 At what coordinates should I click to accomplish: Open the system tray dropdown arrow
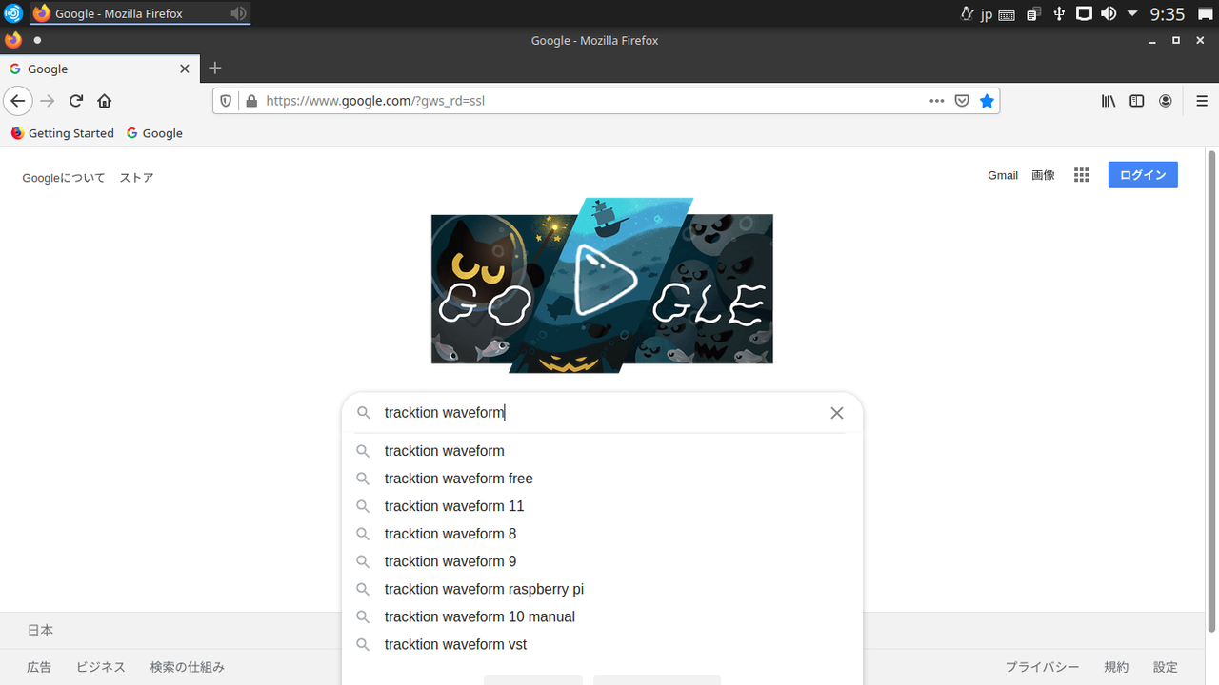click(x=1132, y=13)
